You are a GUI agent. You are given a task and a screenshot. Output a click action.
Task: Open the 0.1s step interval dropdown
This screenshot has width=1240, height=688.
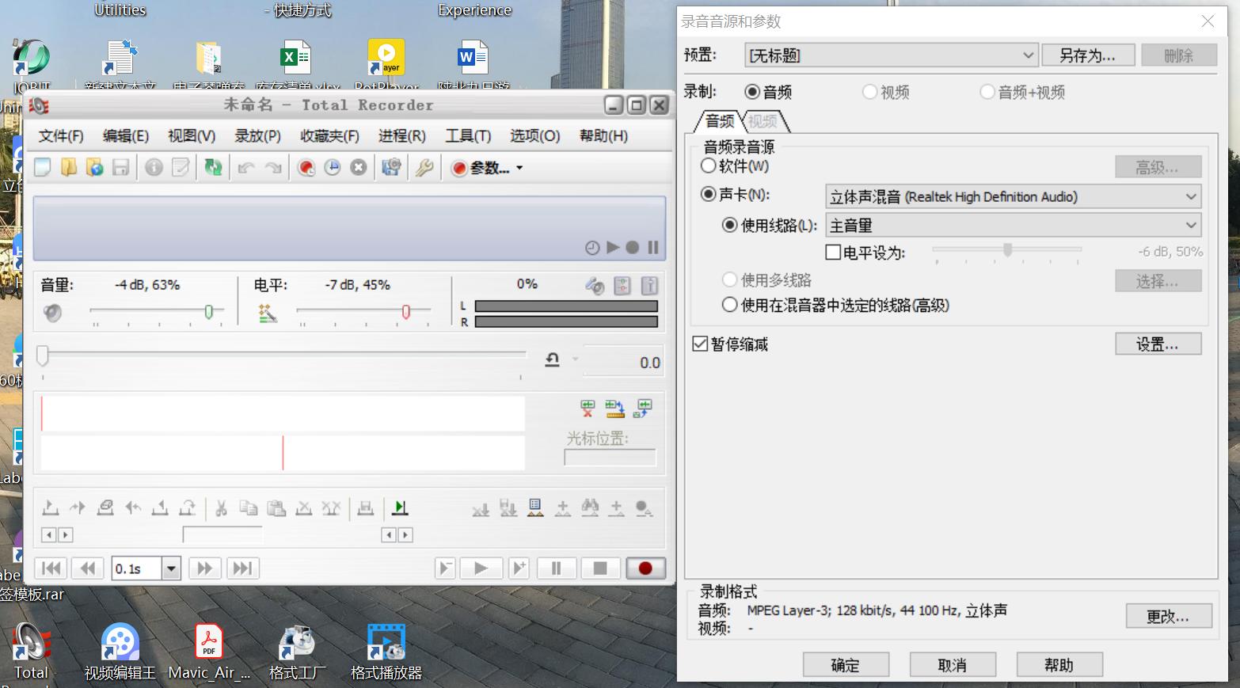point(169,568)
